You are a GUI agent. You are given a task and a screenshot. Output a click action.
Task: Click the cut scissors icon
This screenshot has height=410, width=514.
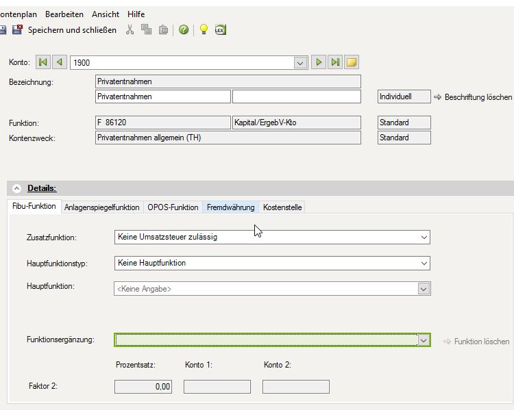coord(130,30)
